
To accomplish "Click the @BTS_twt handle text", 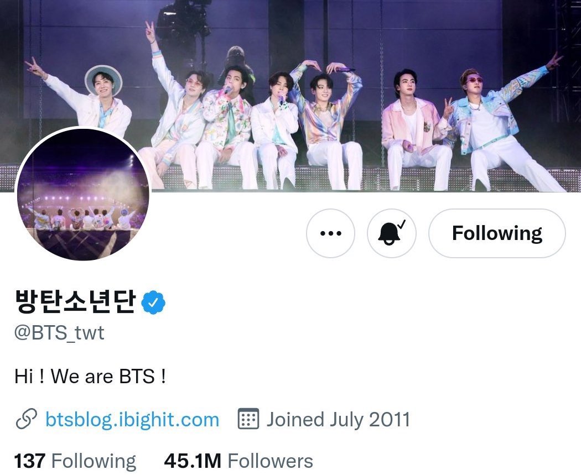I will (x=59, y=332).
